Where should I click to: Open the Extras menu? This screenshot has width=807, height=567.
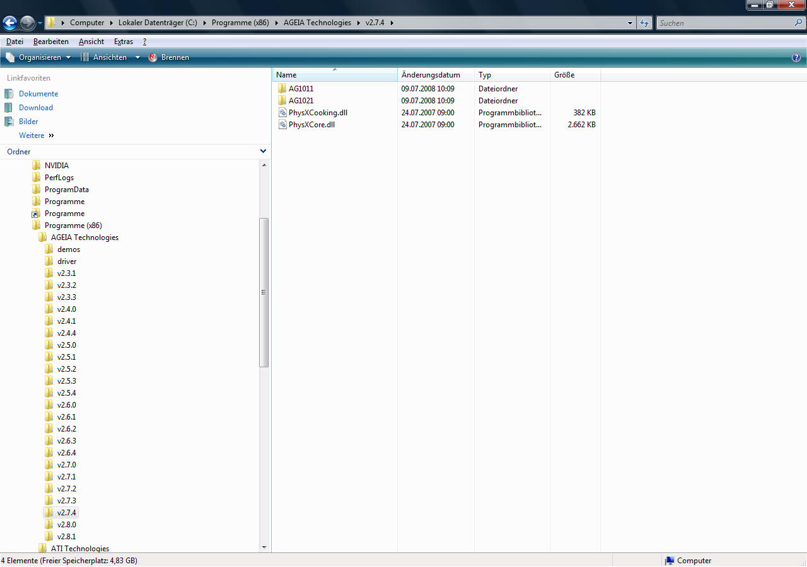[x=124, y=42]
